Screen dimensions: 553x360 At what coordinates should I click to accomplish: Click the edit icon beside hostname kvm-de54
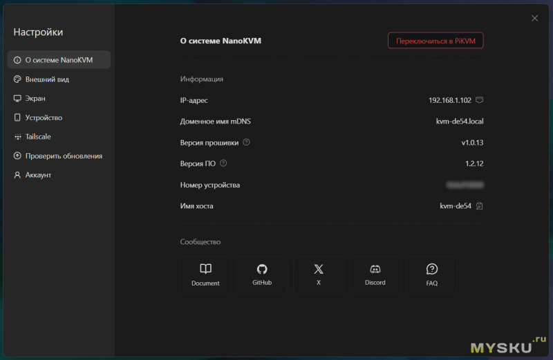tap(479, 206)
